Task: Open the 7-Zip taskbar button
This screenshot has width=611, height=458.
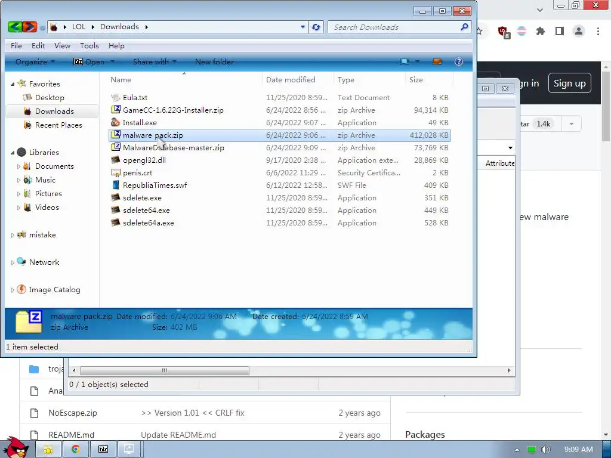Action: point(103,449)
